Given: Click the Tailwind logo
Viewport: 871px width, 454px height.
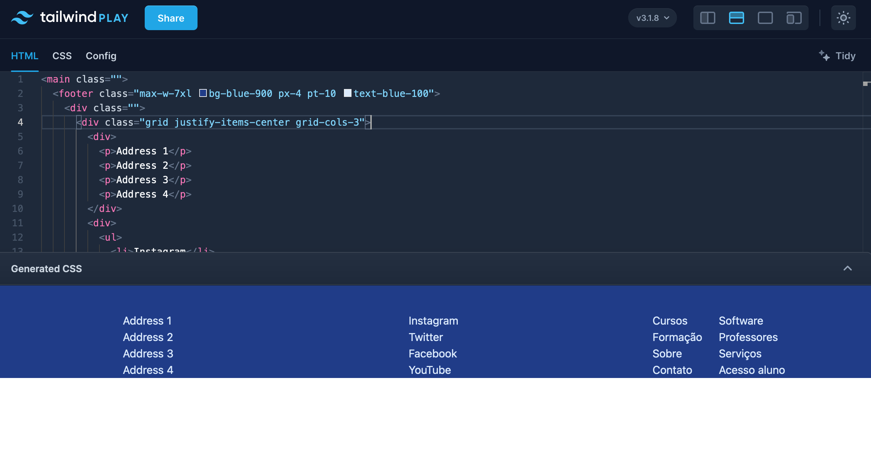Looking at the screenshot, I should click(x=21, y=17).
